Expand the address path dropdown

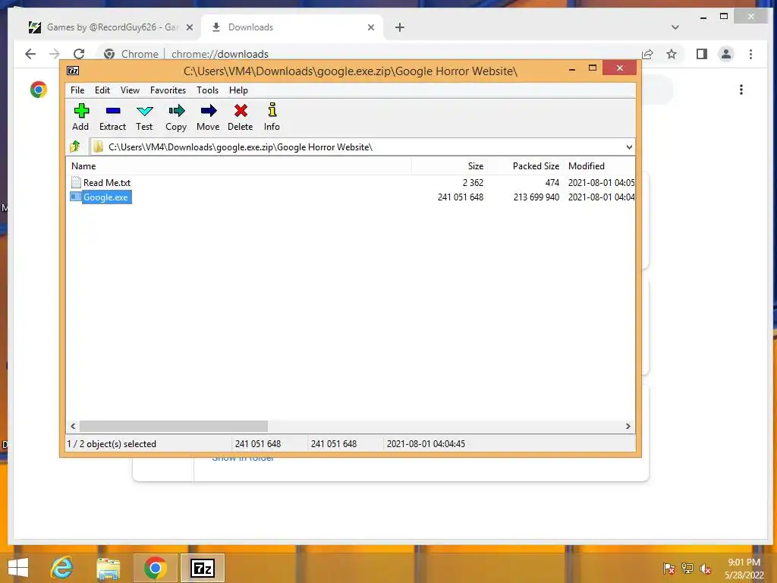(x=629, y=147)
